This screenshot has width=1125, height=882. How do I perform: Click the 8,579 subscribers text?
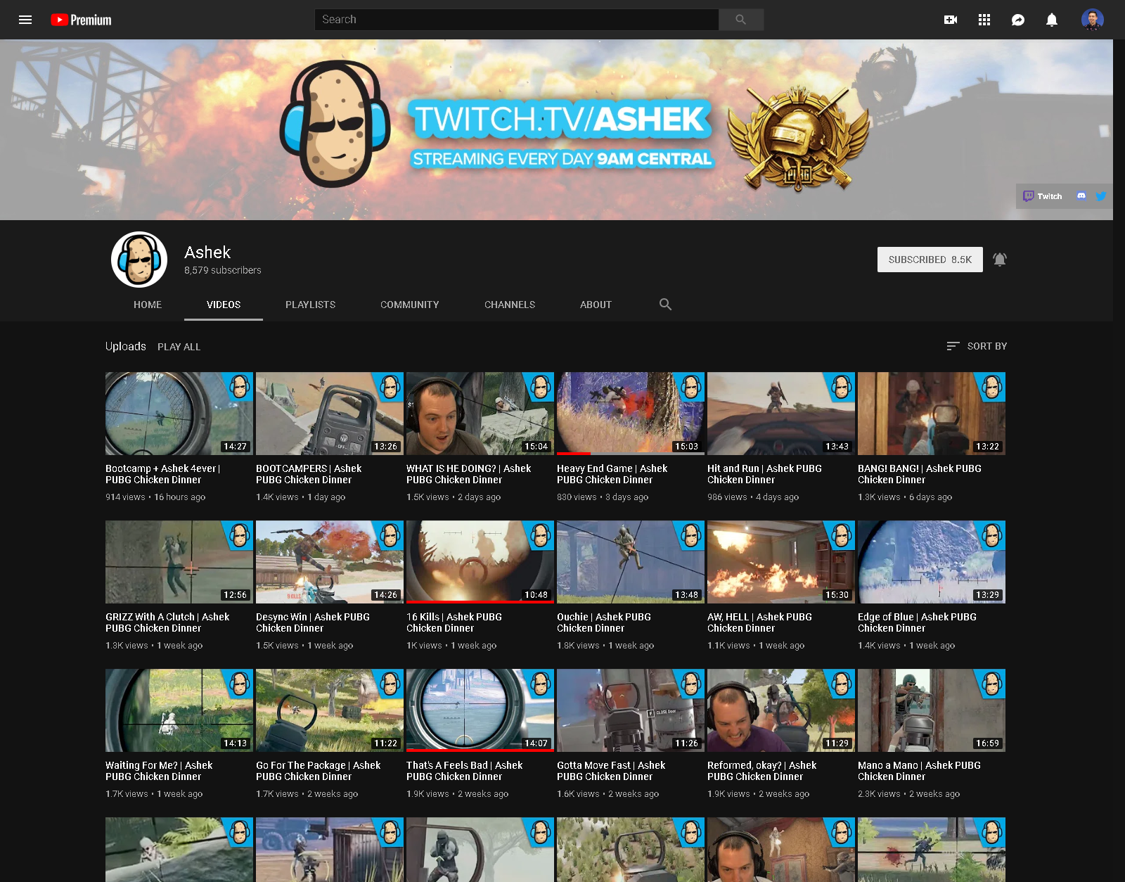[222, 270]
